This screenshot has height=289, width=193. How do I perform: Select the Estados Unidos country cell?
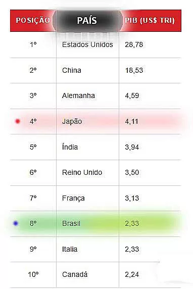pos(87,44)
